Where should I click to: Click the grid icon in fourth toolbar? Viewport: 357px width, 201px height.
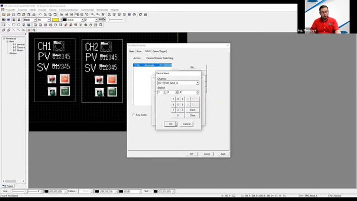click(29, 30)
